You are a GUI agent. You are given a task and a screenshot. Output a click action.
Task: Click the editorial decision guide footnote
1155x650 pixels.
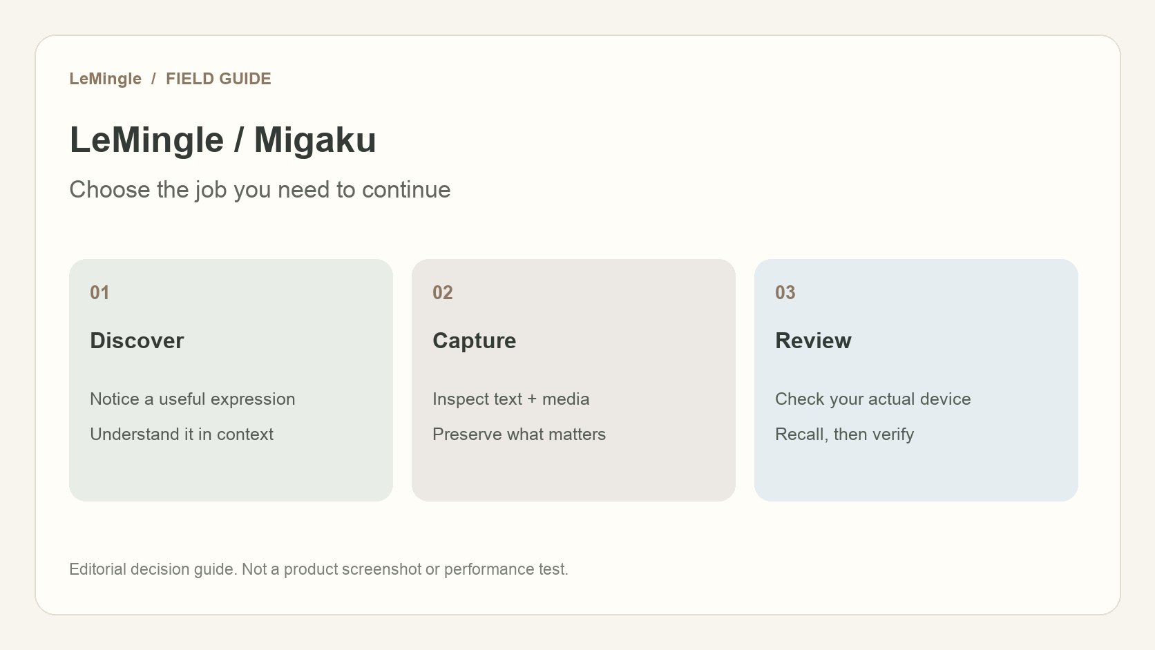tap(318, 569)
